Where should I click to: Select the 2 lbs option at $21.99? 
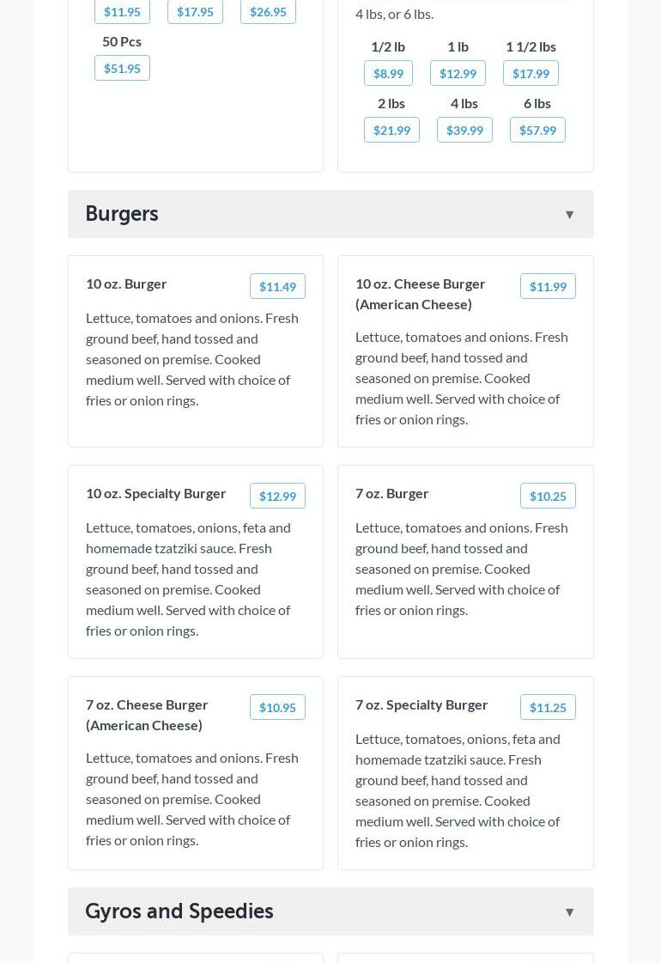[391, 131]
